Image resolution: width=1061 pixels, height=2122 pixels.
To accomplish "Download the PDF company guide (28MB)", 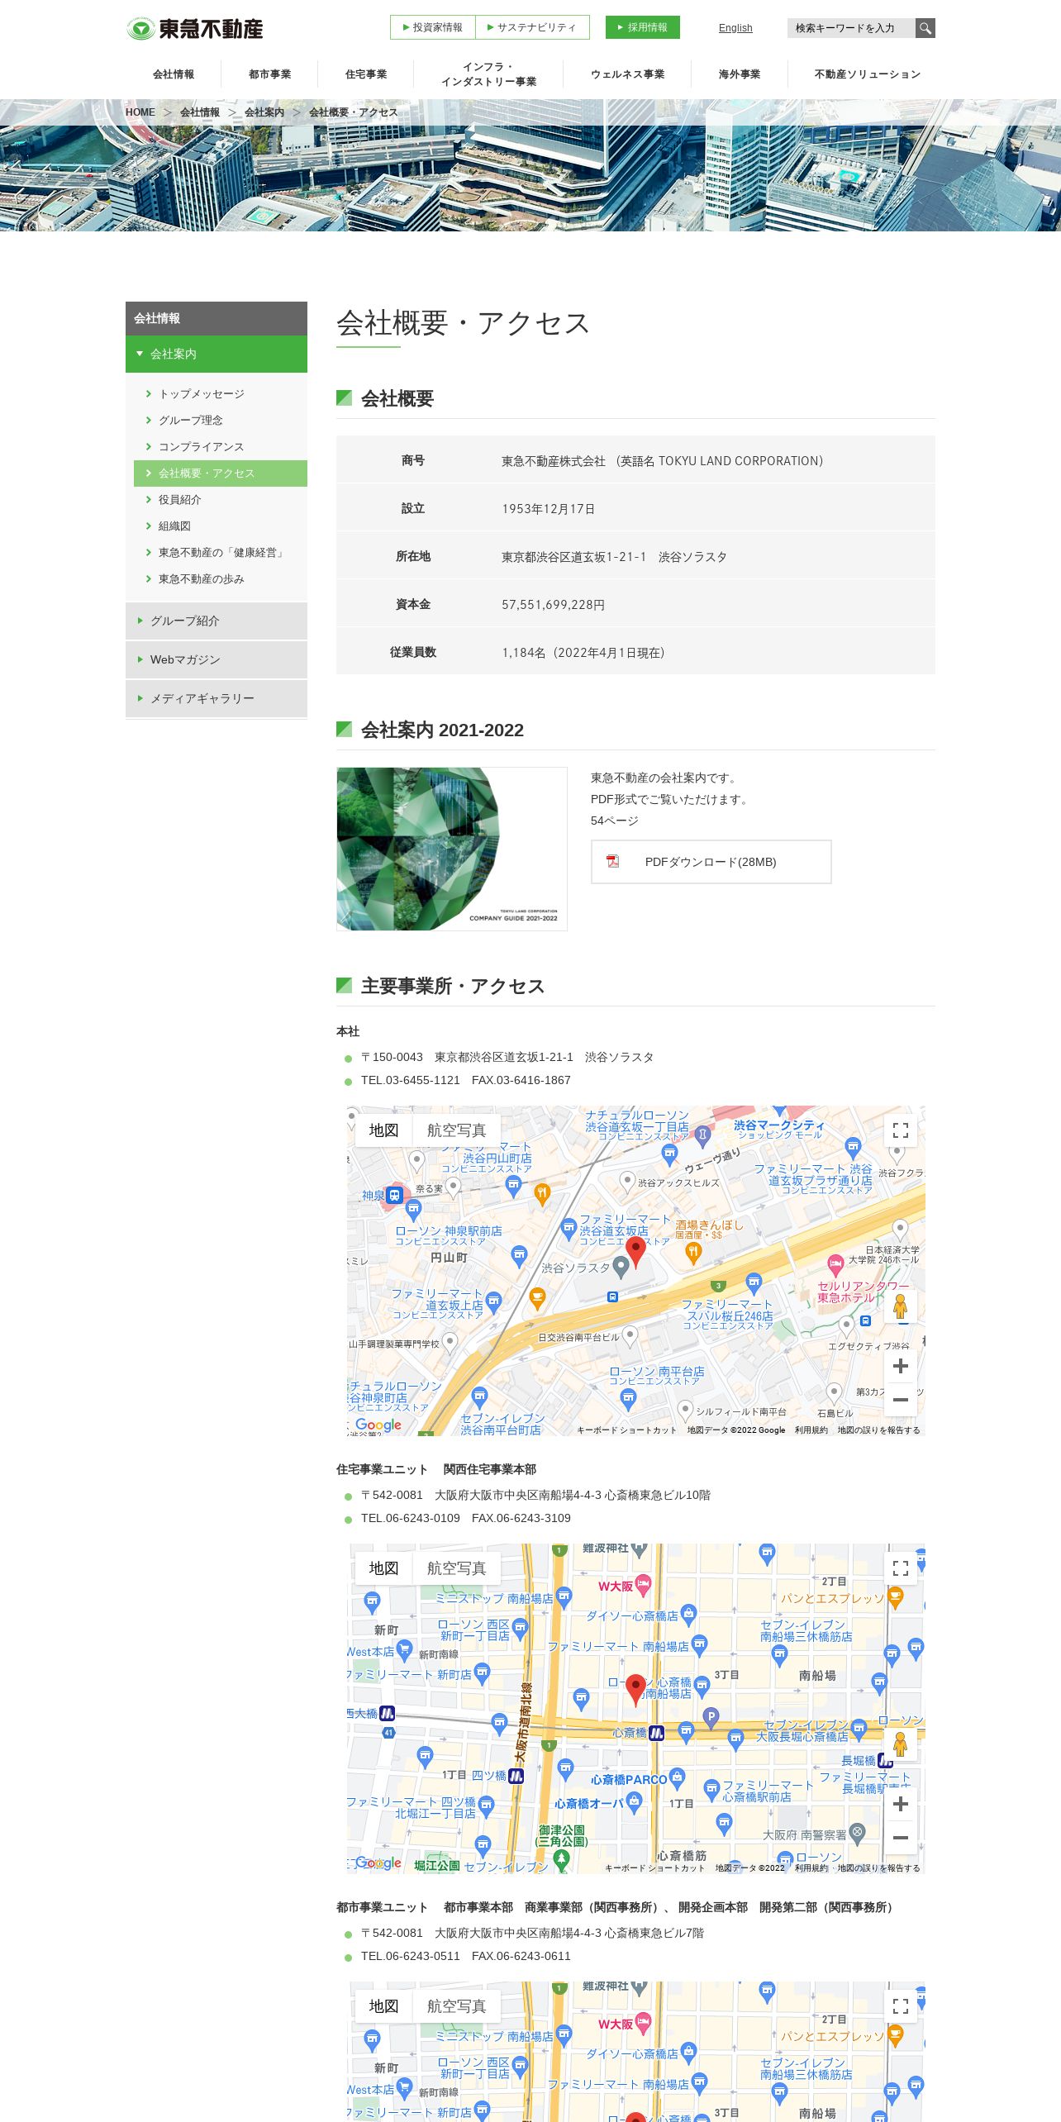I will point(711,862).
